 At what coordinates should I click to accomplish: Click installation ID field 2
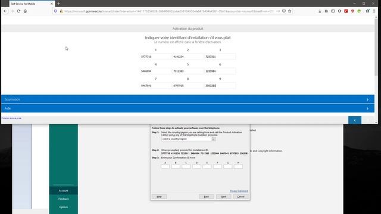tap(188, 56)
